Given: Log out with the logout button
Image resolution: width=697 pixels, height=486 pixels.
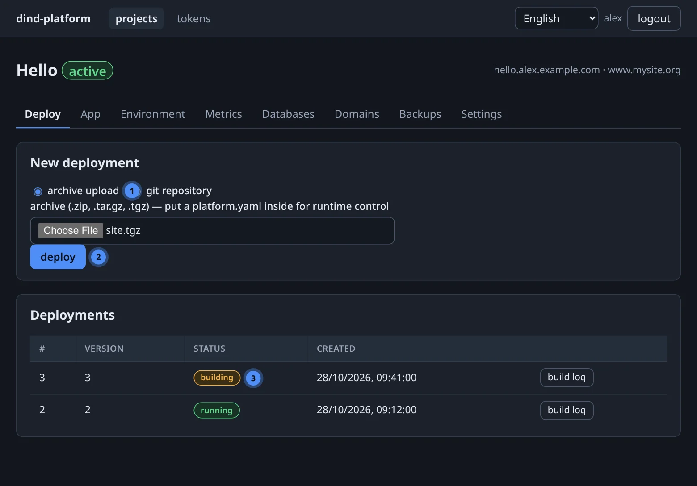Looking at the screenshot, I should click(654, 18).
